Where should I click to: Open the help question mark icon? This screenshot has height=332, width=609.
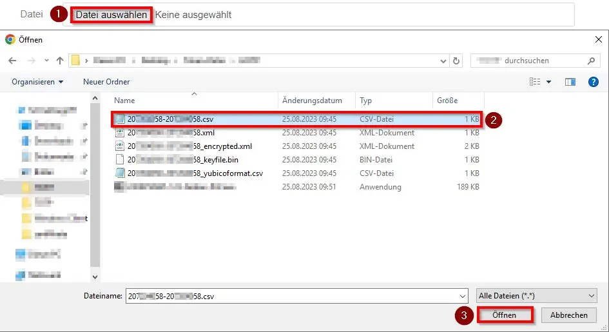click(x=594, y=82)
